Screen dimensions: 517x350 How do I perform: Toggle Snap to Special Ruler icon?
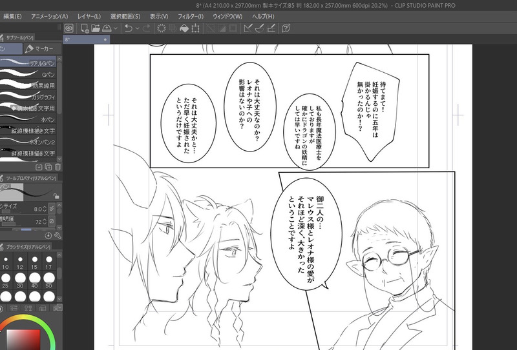click(x=259, y=28)
